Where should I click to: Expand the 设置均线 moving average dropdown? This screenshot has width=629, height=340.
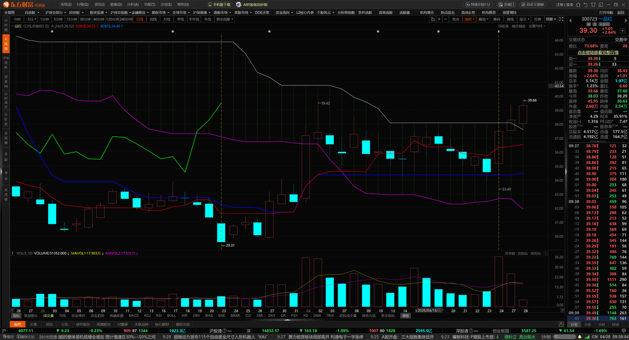coord(537,26)
